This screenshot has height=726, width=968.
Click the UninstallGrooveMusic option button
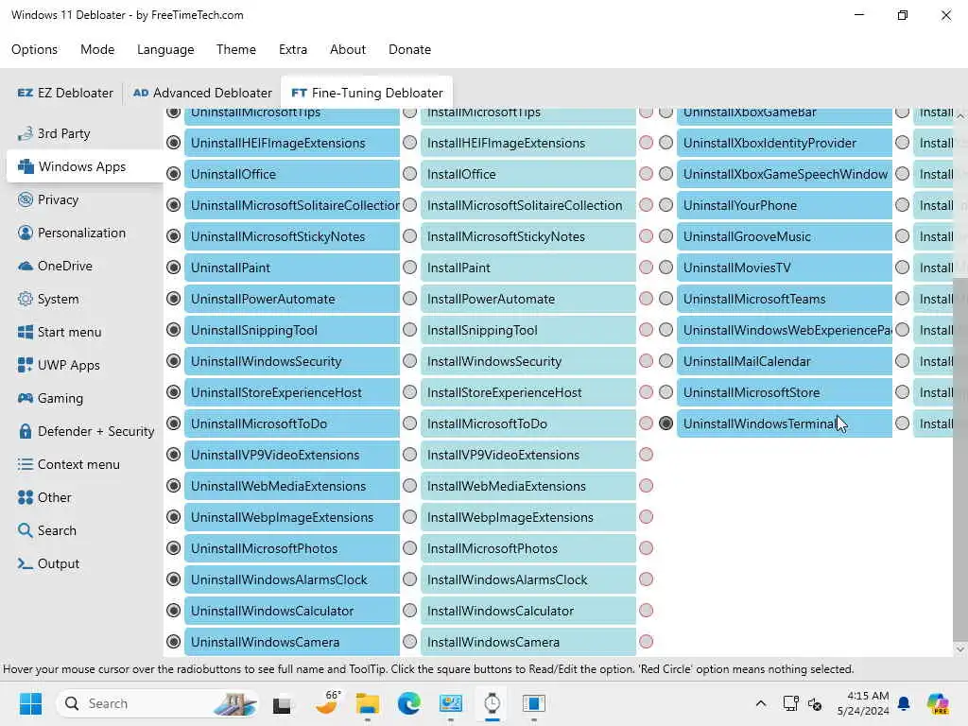coord(785,236)
